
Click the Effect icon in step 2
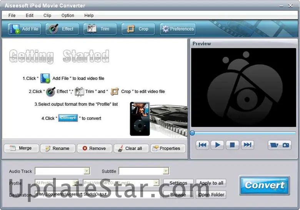51,92
